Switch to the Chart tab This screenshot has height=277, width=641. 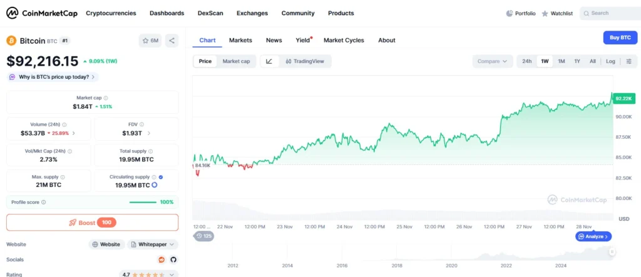tap(207, 40)
